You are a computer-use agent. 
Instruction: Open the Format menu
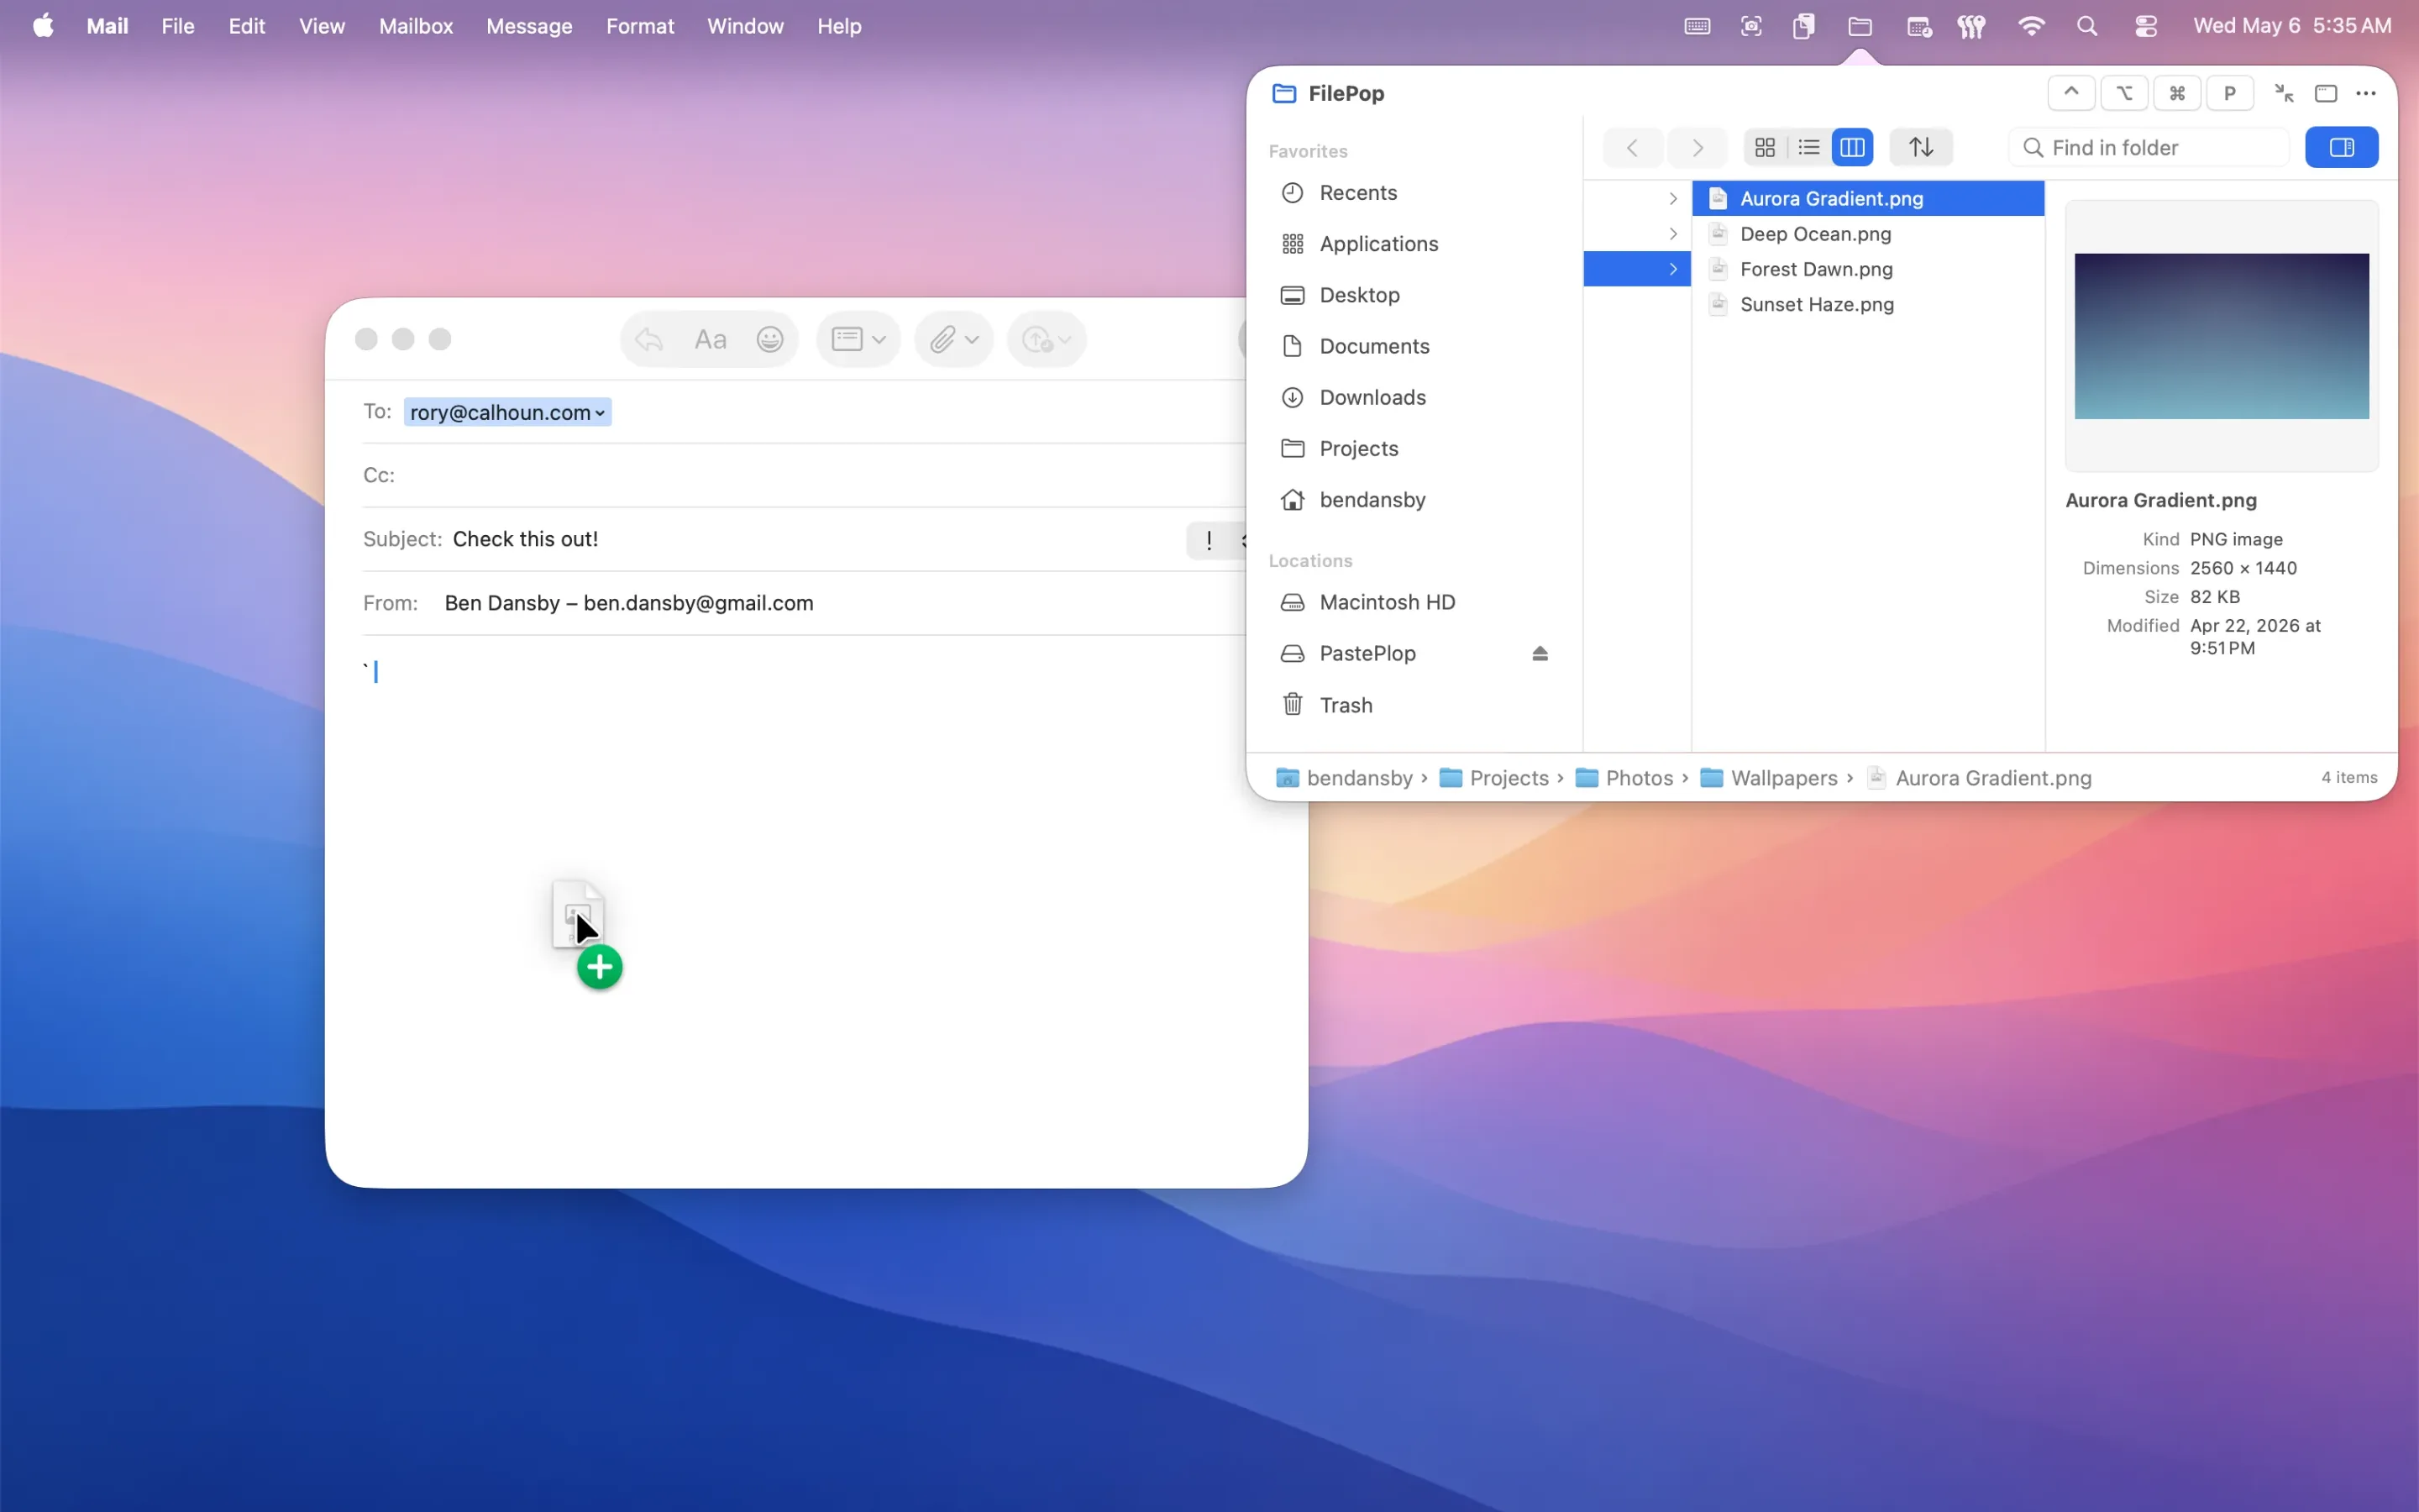640,26
